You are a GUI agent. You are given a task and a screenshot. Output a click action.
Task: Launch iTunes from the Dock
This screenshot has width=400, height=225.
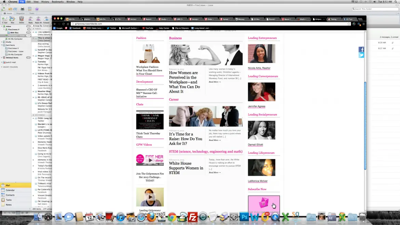(120, 217)
